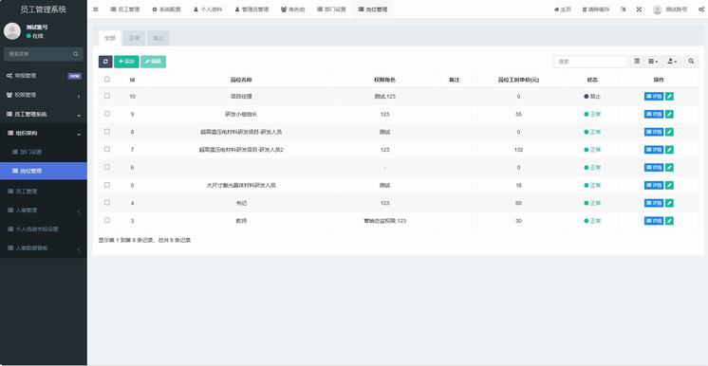Switch to the 角色组 top tab
708x366 pixels.
point(292,9)
